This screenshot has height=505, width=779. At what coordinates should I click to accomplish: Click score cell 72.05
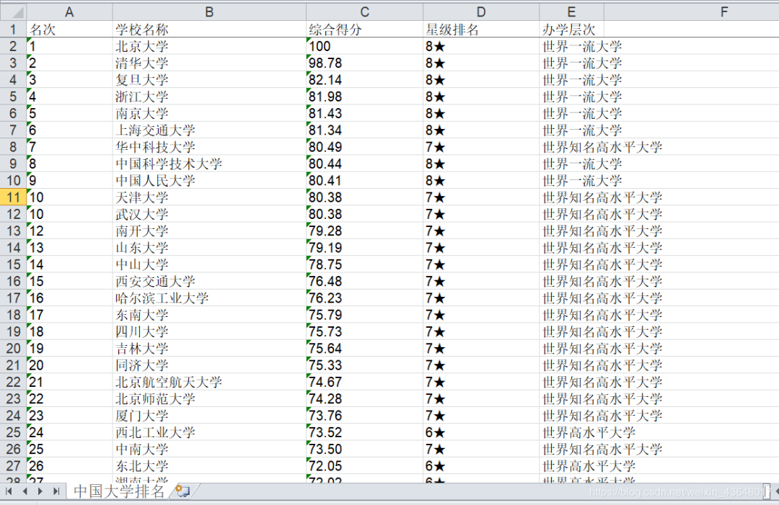(x=364, y=466)
